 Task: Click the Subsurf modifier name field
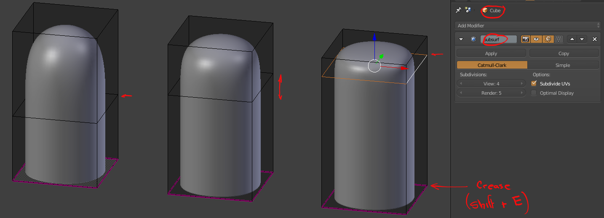click(x=499, y=39)
